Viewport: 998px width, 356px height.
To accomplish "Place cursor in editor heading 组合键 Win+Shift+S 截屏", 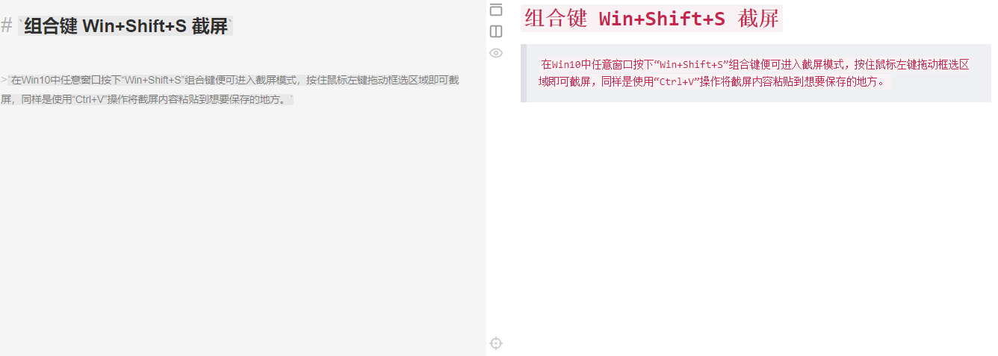I will [x=125, y=27].
